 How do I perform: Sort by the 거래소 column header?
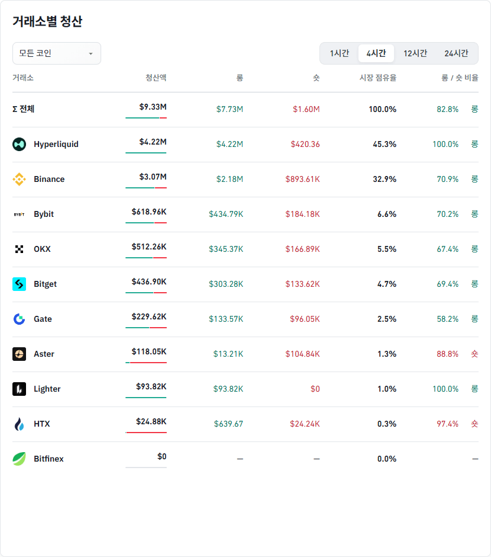click(23, 78)
